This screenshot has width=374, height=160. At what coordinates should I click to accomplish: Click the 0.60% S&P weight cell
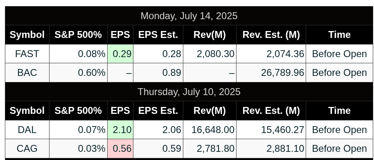point(78,73)
